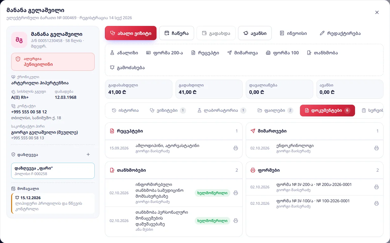The height and width of the screenshot is (243, 390).
Task: Open the ჩაწერა appointment button
Action: click(x=176, y=33)
